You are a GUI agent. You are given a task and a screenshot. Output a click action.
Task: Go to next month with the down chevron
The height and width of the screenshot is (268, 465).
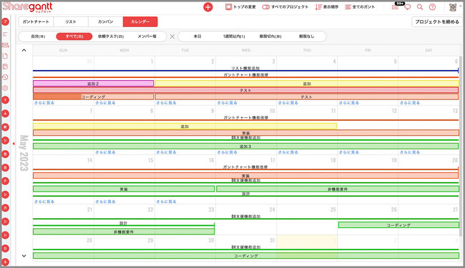pos(24,256)
